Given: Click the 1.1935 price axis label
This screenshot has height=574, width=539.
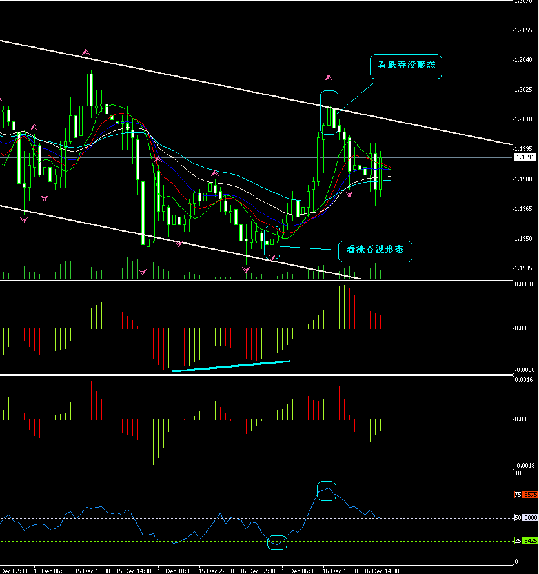Looking at the screenshot, I should [524, 268].
